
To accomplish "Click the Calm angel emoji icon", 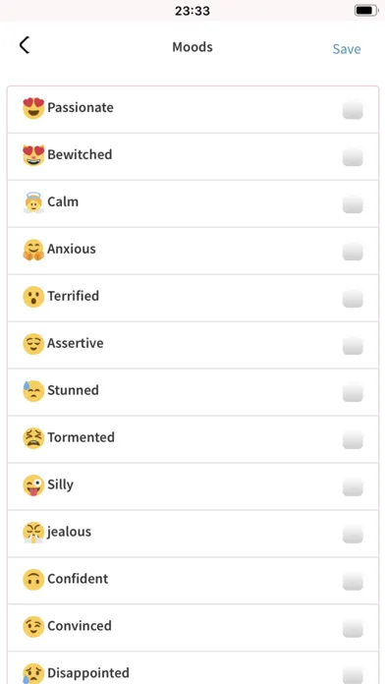I will pyautogui.click(x=33, y=202).
